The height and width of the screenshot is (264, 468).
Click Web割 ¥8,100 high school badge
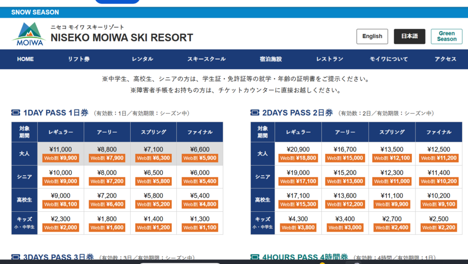point(61,204)
